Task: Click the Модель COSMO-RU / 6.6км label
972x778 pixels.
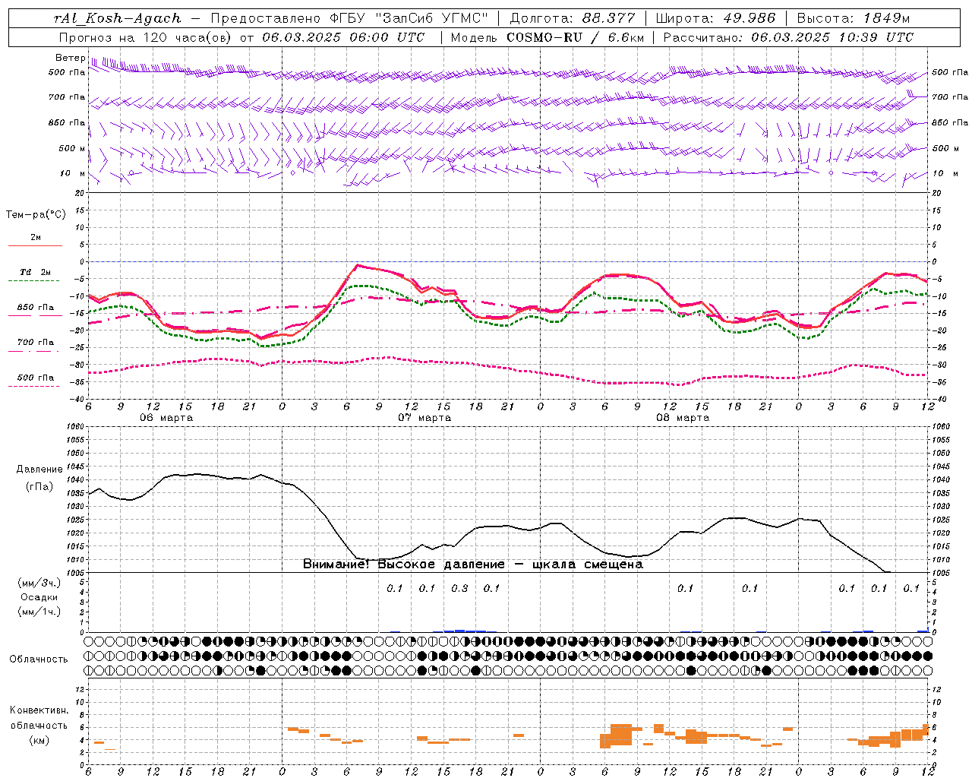Action: point(548,37)
